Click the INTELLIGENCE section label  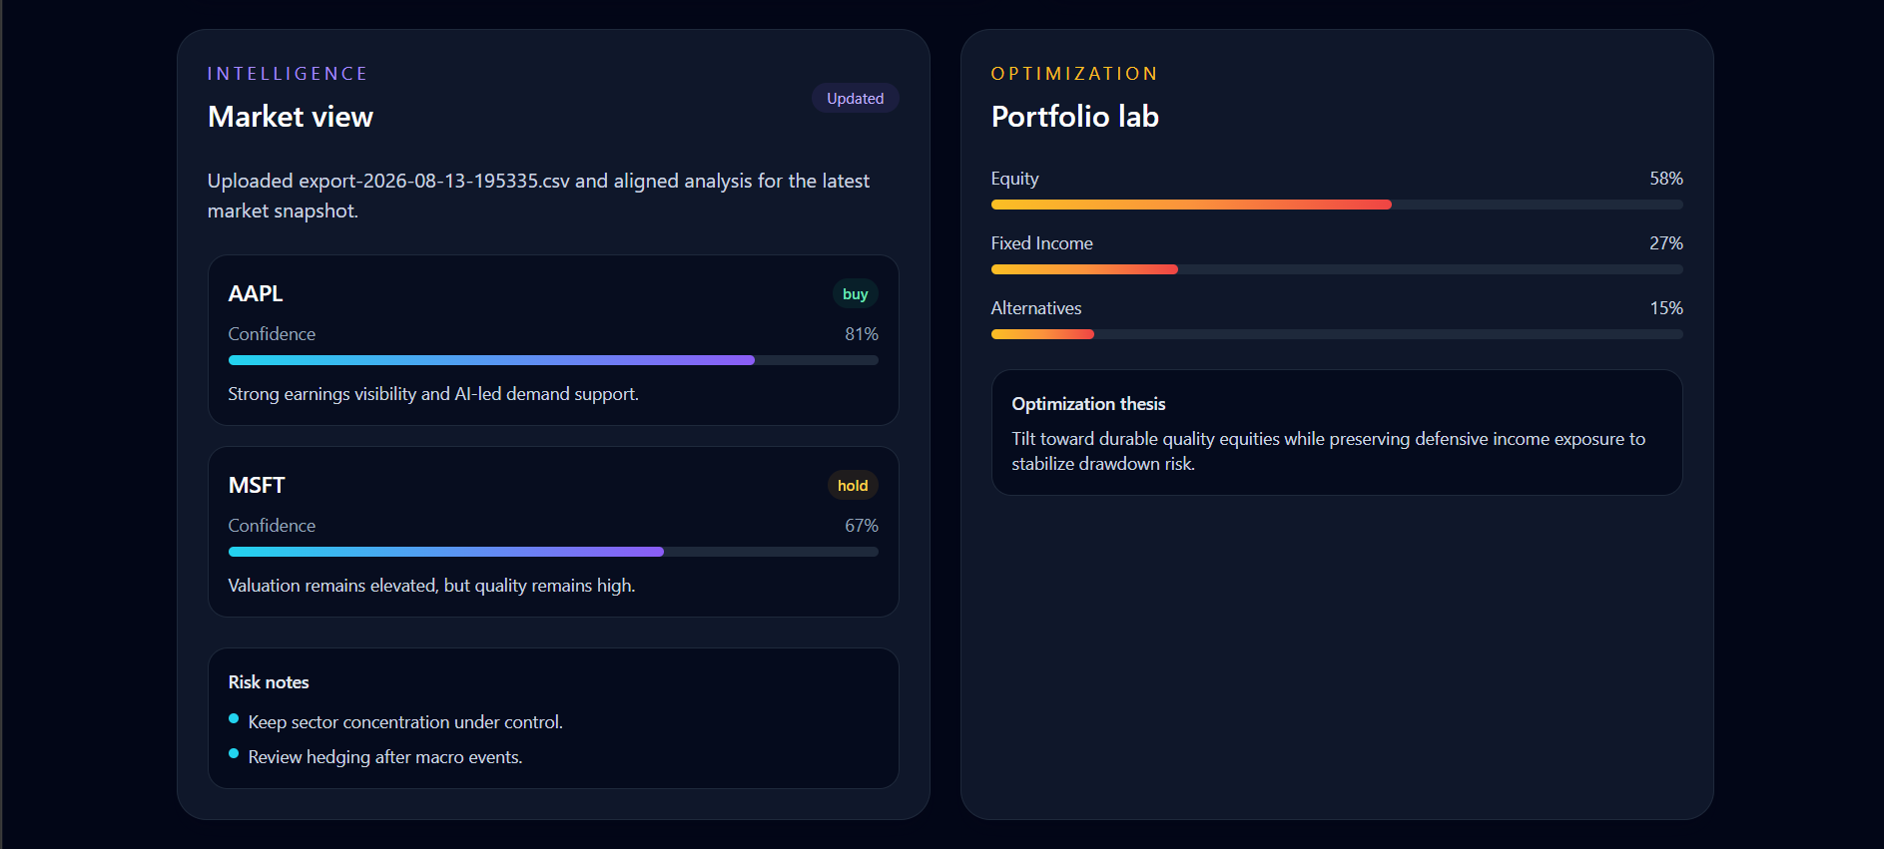(x=288, y=74)
